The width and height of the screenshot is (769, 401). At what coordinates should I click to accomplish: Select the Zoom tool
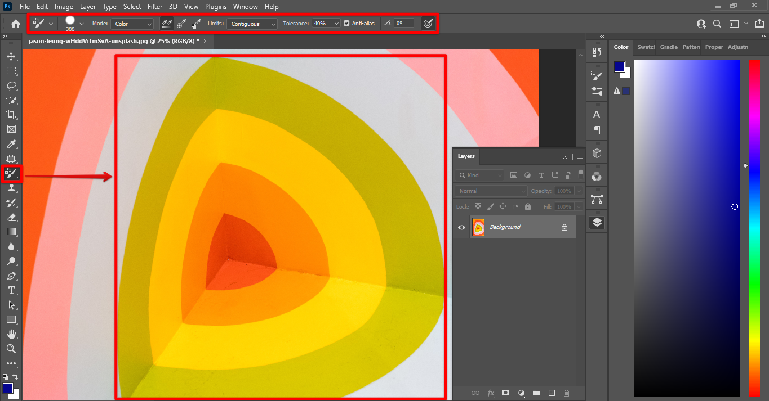tap(11, 349)
